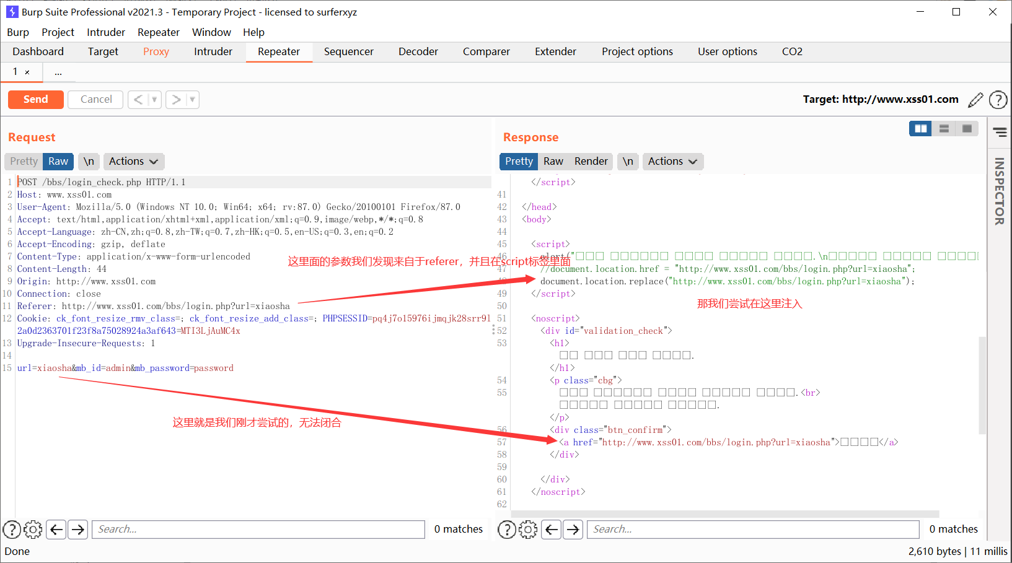Go forward to the next history request
1012x563 pixels.
click(176, 100)
